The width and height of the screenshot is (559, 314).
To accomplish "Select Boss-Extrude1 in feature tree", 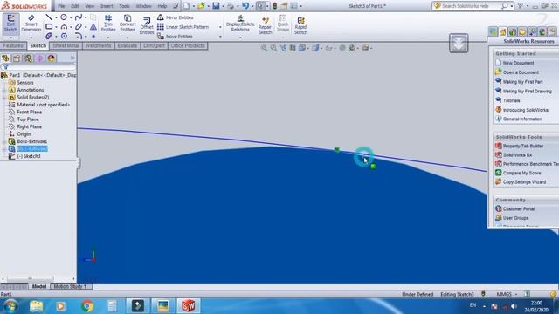I will coord(32,141).
